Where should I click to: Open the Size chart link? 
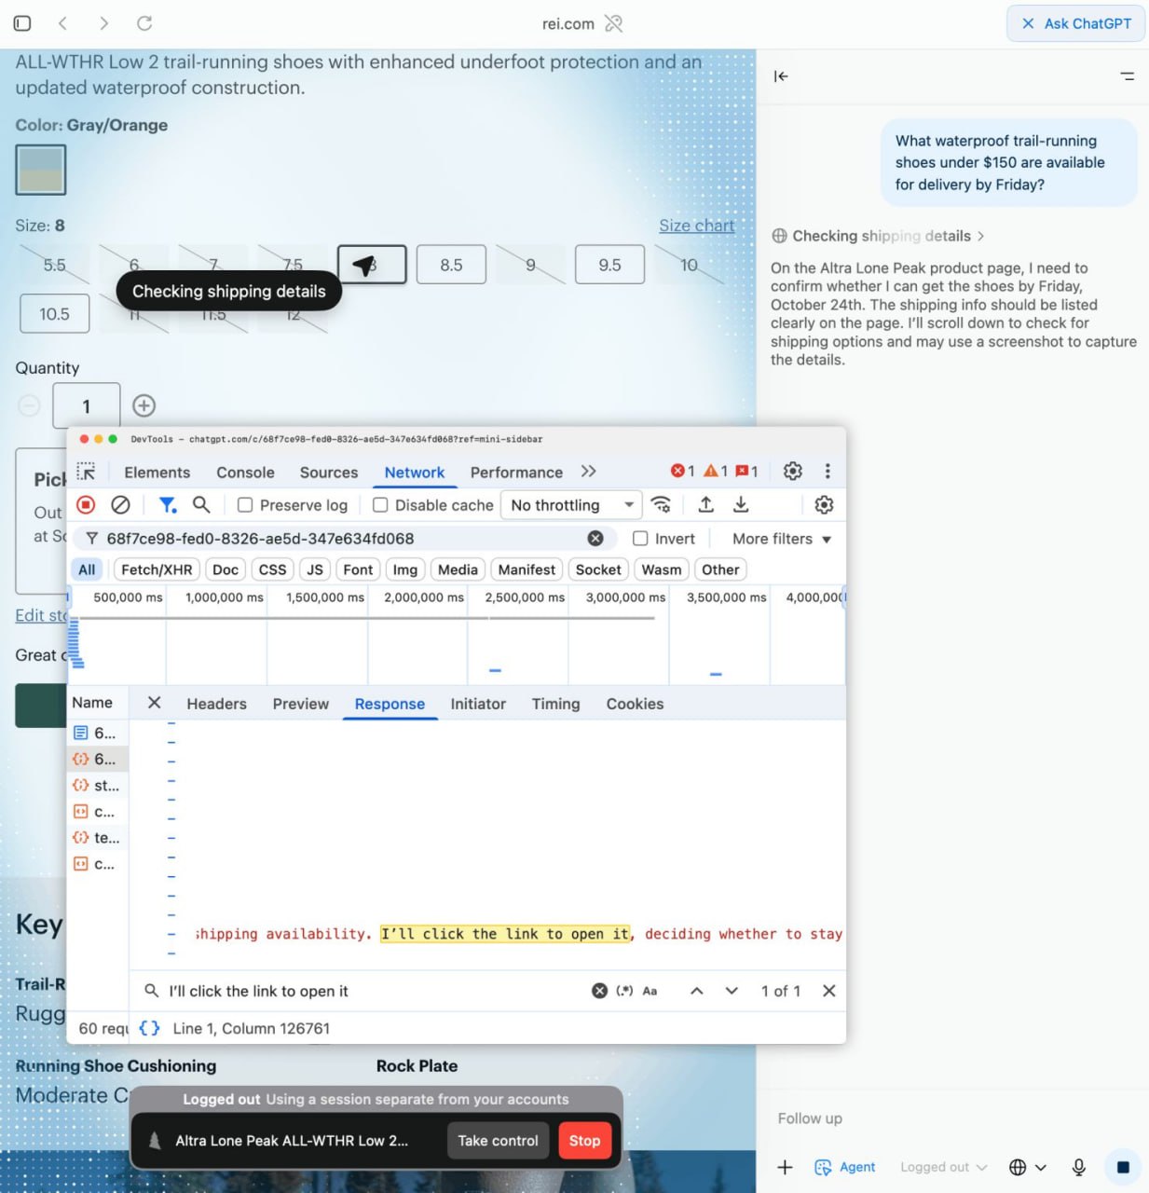click(x=696, y=226)
